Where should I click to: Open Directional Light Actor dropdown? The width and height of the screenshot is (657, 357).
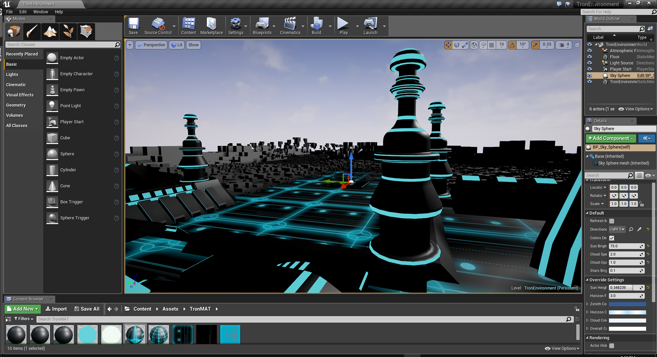617,229
